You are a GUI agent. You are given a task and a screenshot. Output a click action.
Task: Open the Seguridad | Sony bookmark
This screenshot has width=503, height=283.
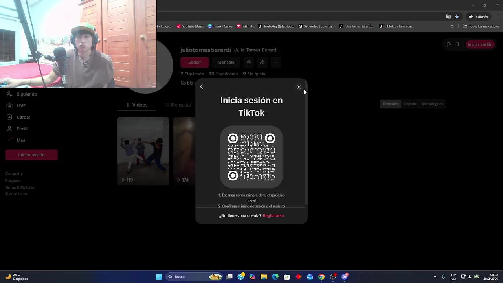point(316,26)
